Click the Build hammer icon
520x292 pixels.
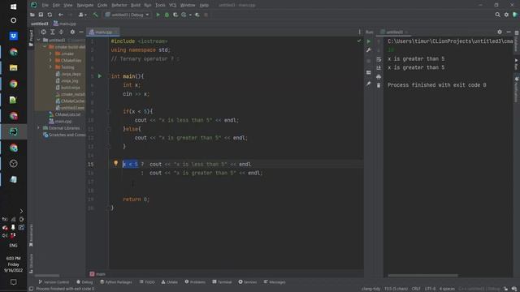(x=95, y=15)
